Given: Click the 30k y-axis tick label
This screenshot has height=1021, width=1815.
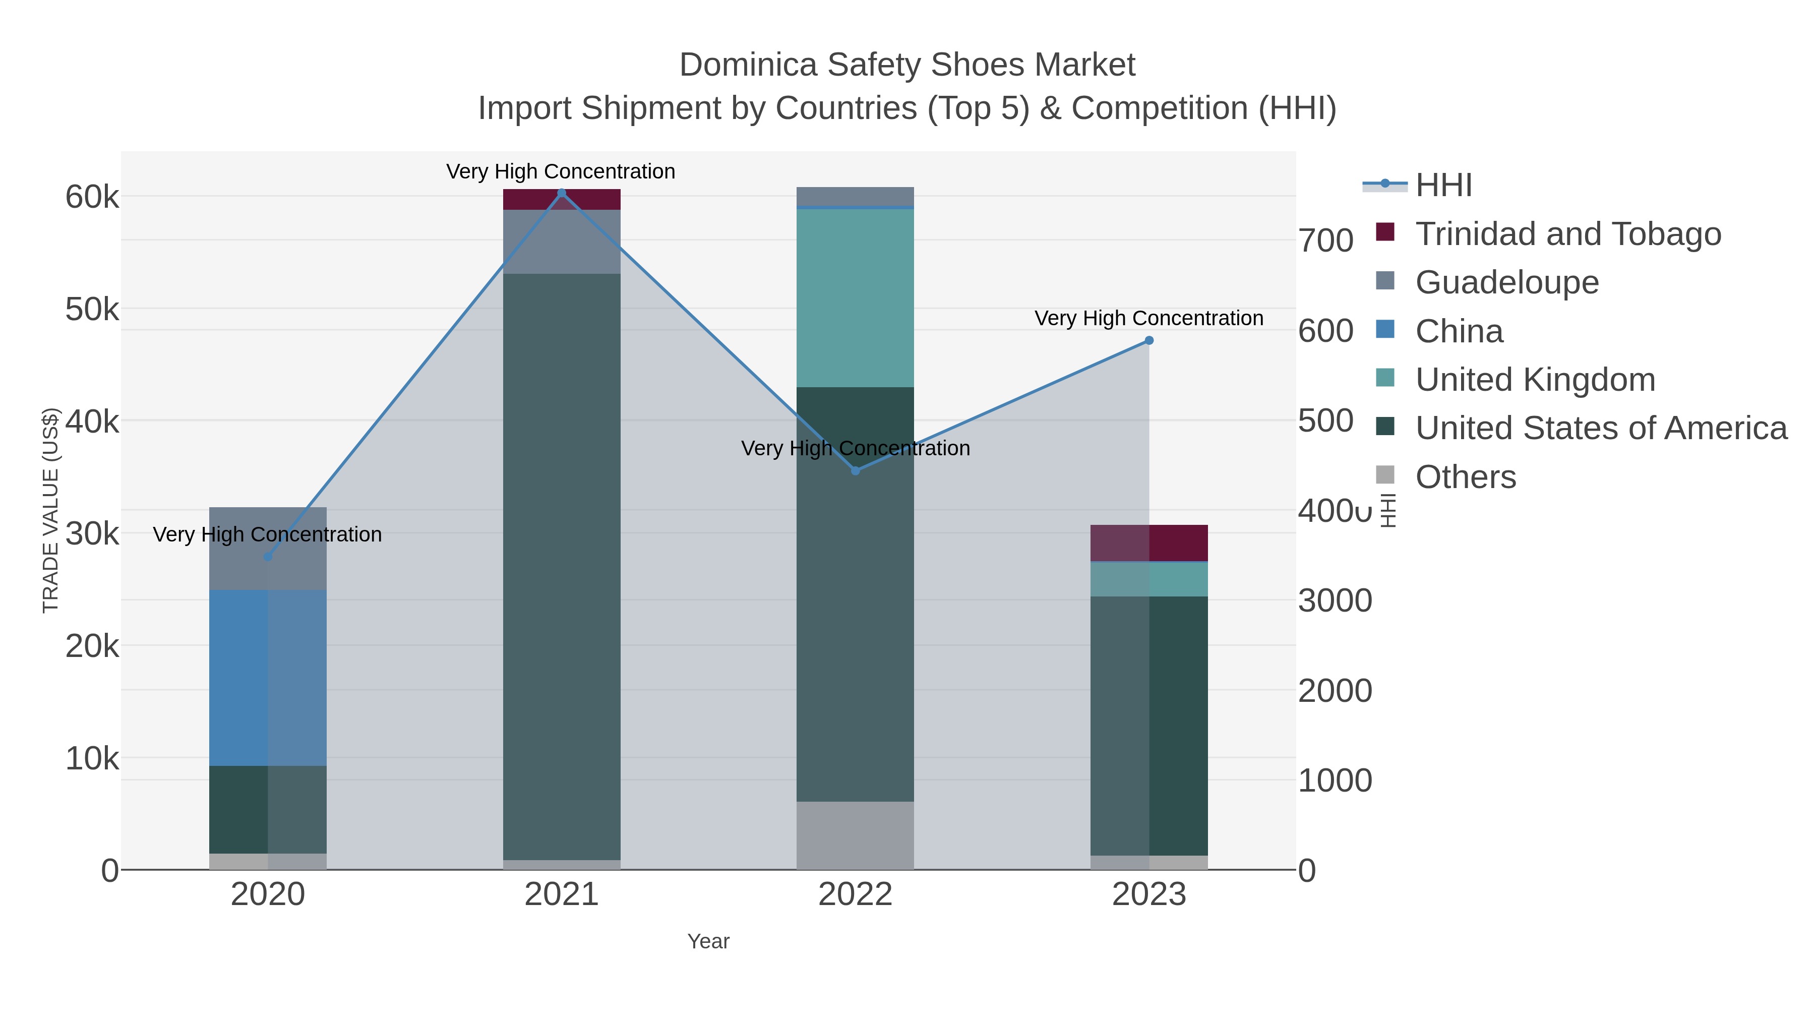Looking at the screenshot, I should tap(92, 533).
